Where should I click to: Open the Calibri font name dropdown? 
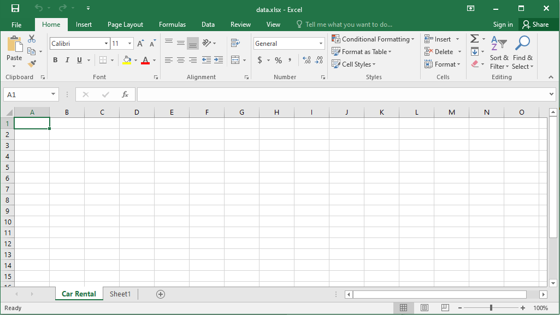106,44
